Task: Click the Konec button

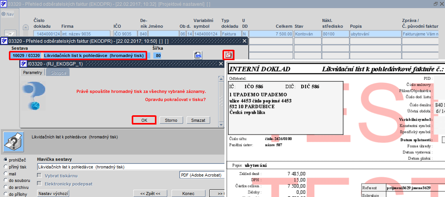Action: tap(187, 194)
